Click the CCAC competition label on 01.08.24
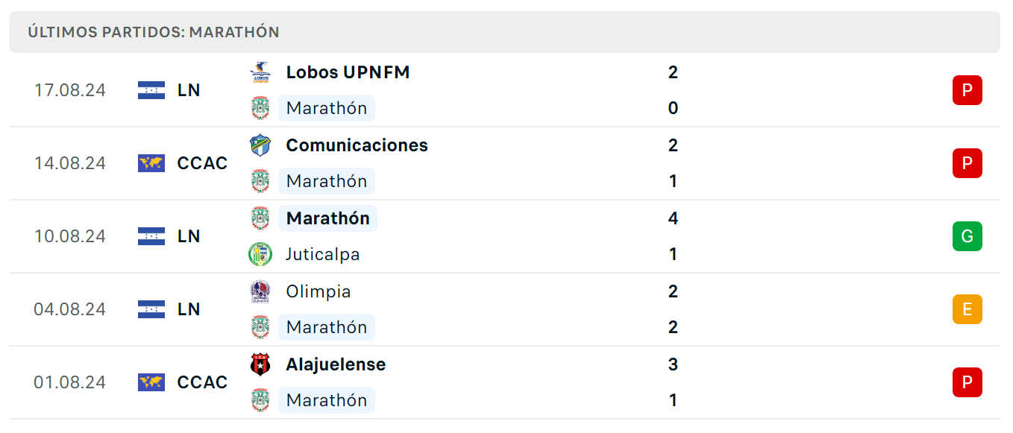This screenshot has height=433, width=1013. (x=202, y=382)
